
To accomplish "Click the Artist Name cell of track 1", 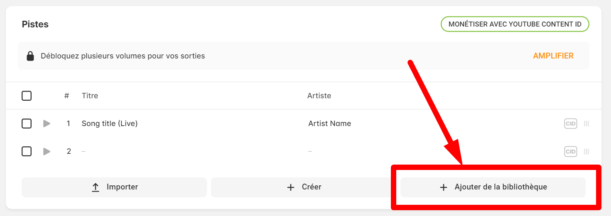I will click(x=330, y=124).
